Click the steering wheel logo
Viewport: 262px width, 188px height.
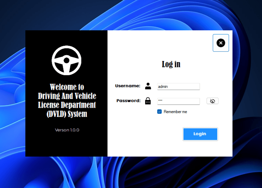66,60
